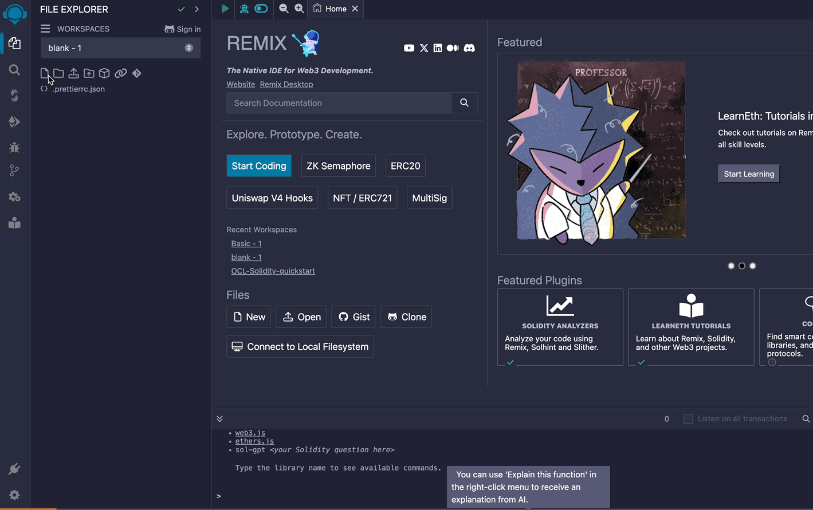813x510 pixels.
Task: Open Remix Discord channel icon
Action: point(469,48)
